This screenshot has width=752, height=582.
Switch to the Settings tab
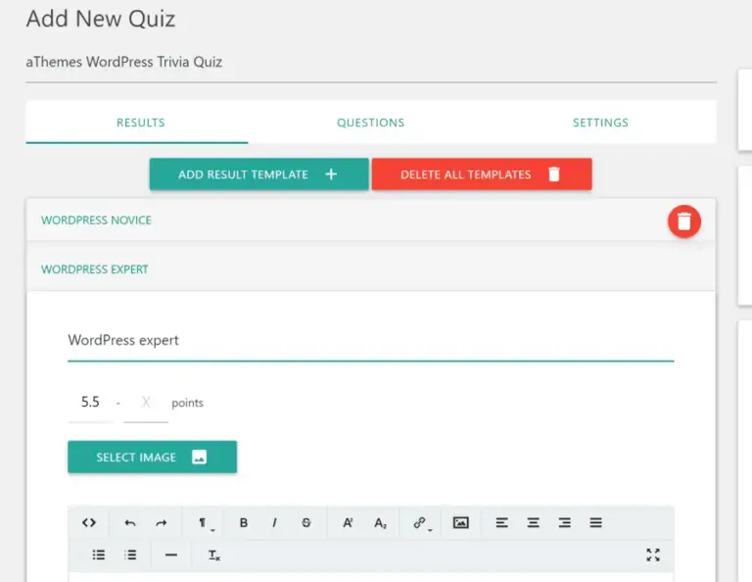(x=600, y=122)
